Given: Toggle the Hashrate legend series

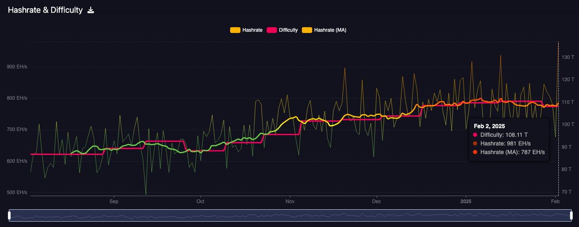Looking at the screenshot, I should click(246, 30).
